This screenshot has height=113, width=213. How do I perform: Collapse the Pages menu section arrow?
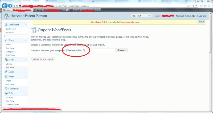click(x=26, y=76)
